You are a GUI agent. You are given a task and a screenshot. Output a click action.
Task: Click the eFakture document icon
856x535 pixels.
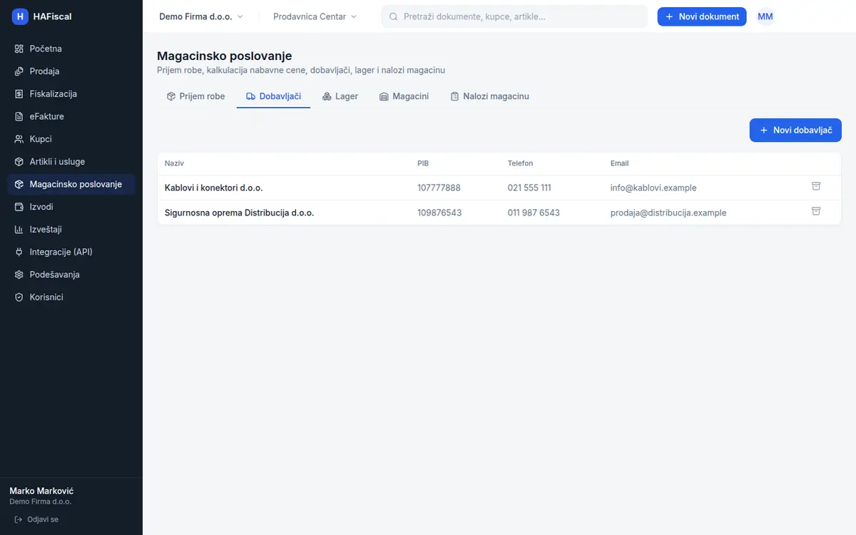pos(19,116)
